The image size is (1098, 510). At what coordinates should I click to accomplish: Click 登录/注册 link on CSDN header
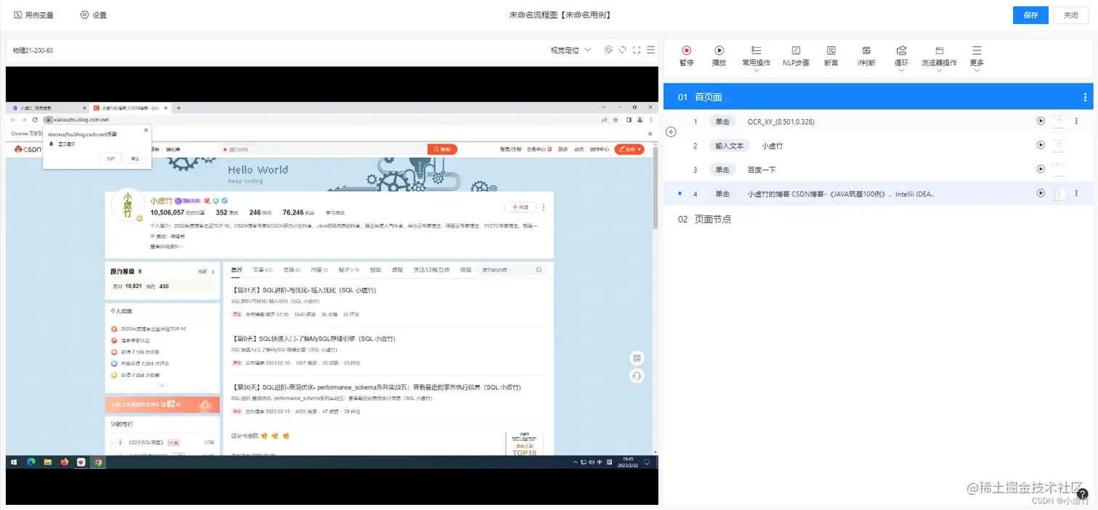[x=511, y=149]
